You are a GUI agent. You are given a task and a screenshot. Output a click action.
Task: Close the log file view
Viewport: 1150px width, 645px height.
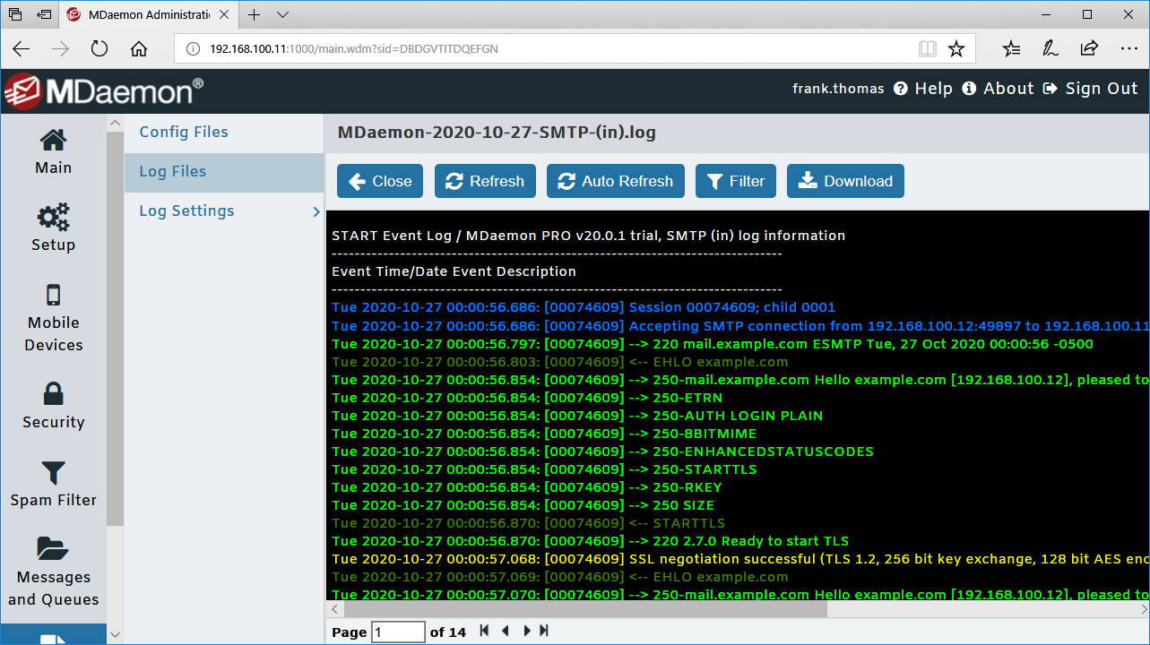coord(380,181)
